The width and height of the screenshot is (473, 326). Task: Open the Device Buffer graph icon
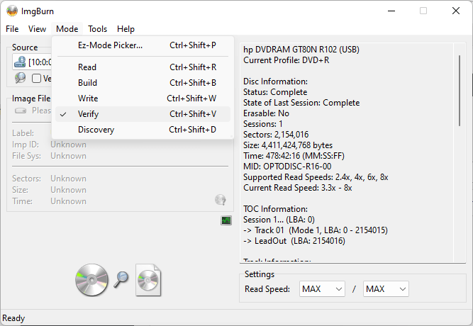pyautogui.click(x=226, y=220)
